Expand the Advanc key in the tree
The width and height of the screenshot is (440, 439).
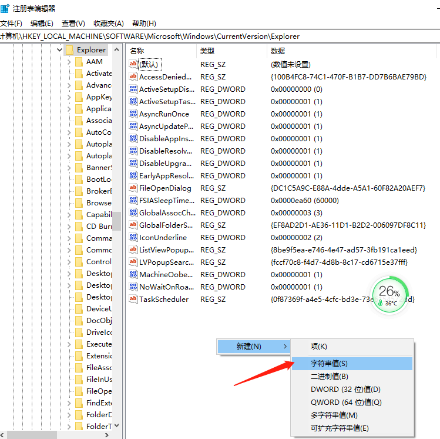[x=69, y=85]
